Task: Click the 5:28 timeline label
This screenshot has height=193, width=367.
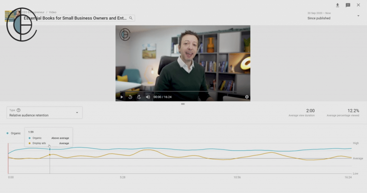Action: click(x=123, y=177)
